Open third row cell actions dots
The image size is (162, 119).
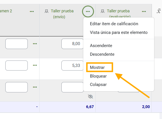tap(35, 87)
